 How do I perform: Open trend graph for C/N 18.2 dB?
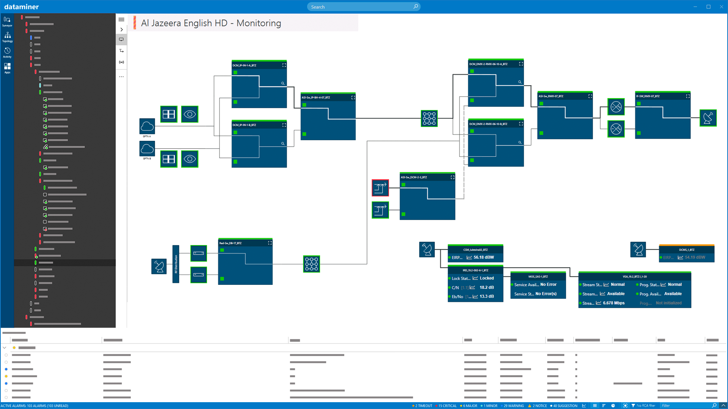[x=472, y=287]
